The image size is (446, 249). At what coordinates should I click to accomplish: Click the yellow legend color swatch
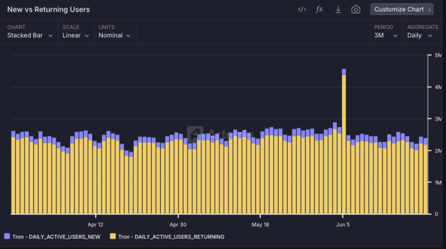tap(113, 236)
